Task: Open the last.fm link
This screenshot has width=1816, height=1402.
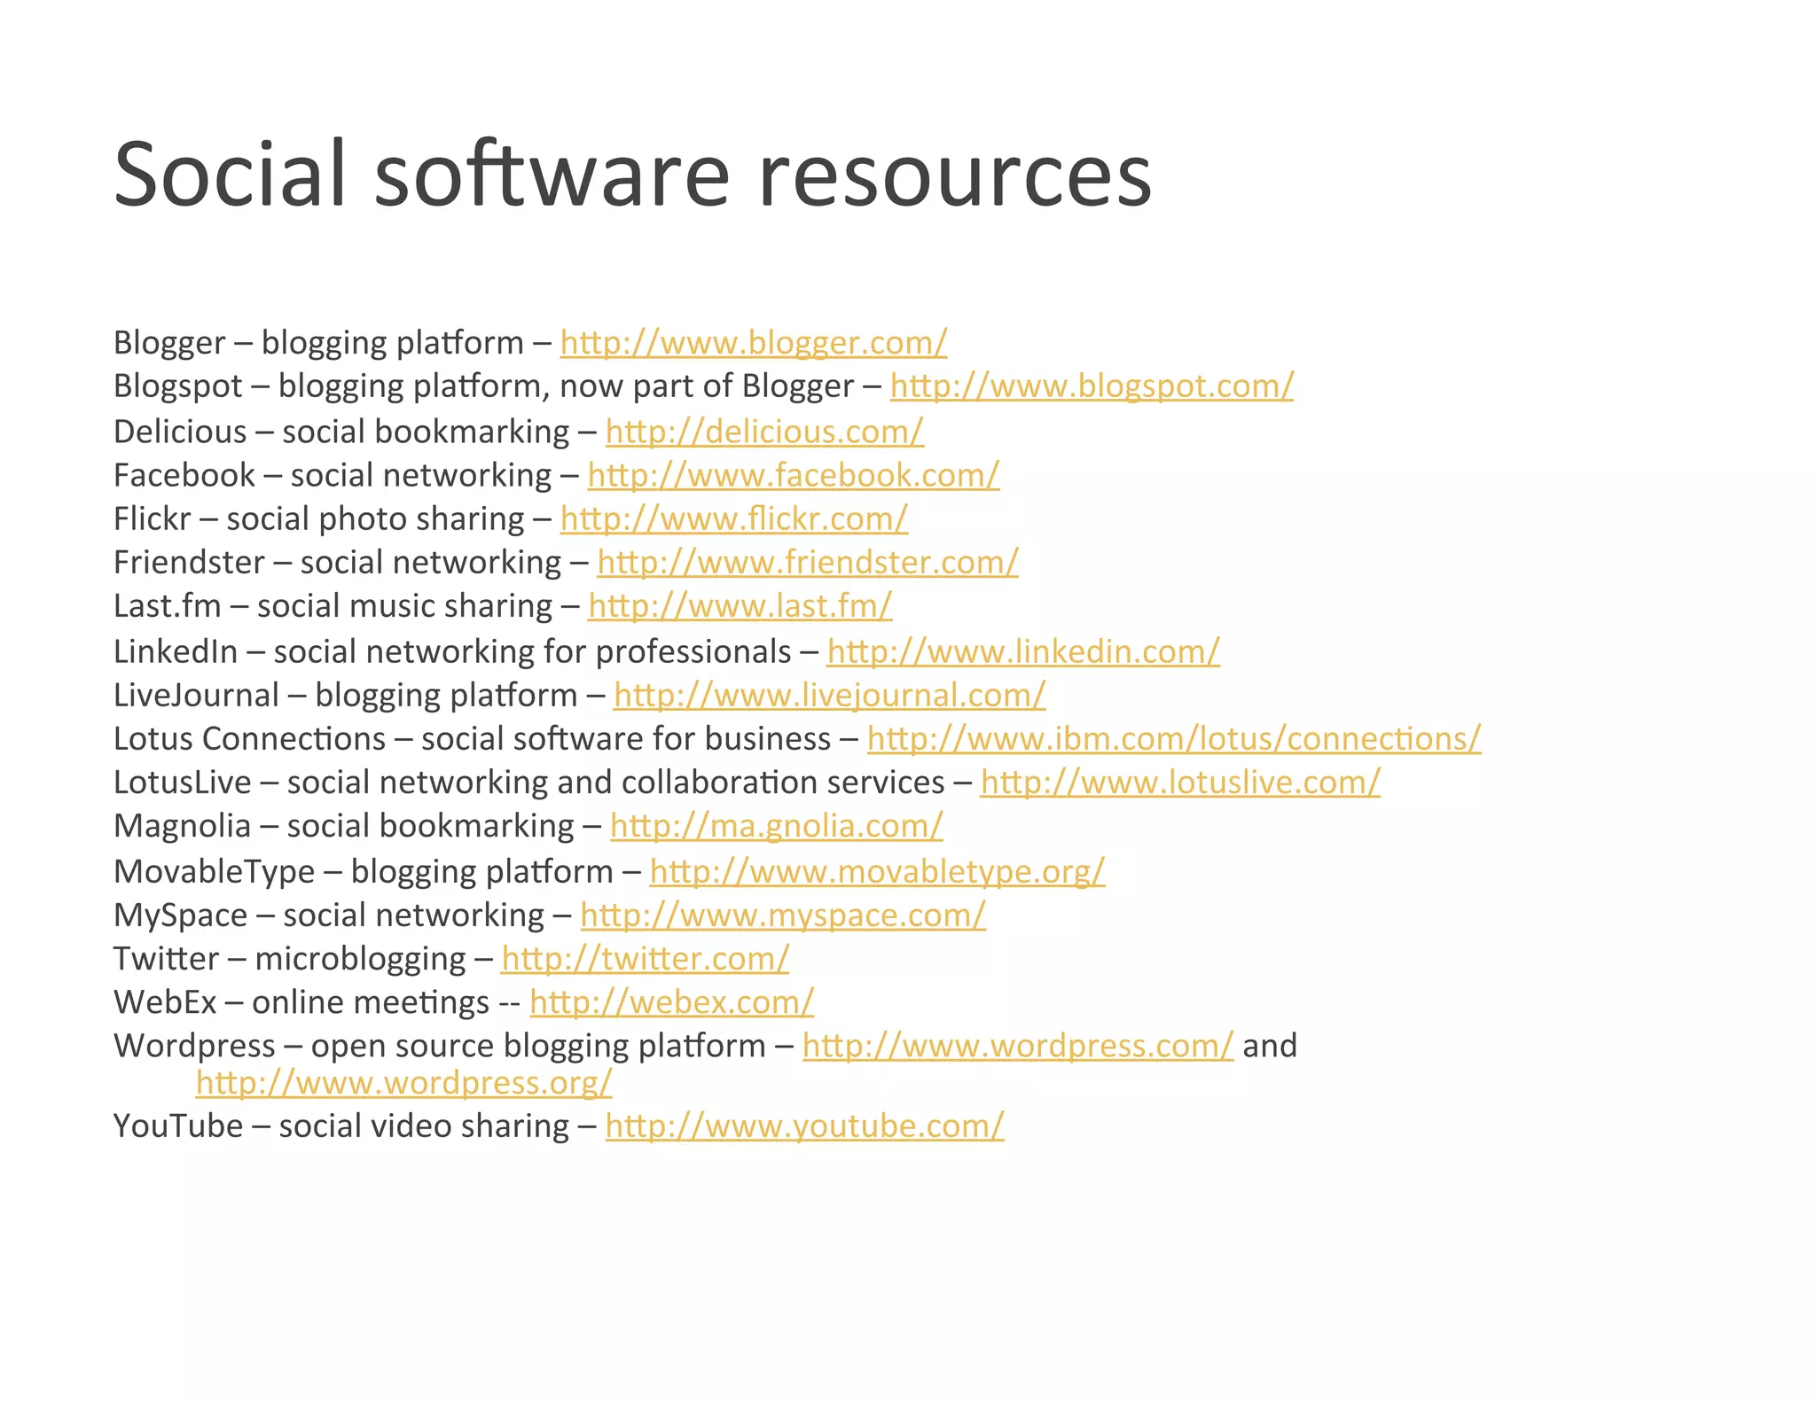Action: 740,606
